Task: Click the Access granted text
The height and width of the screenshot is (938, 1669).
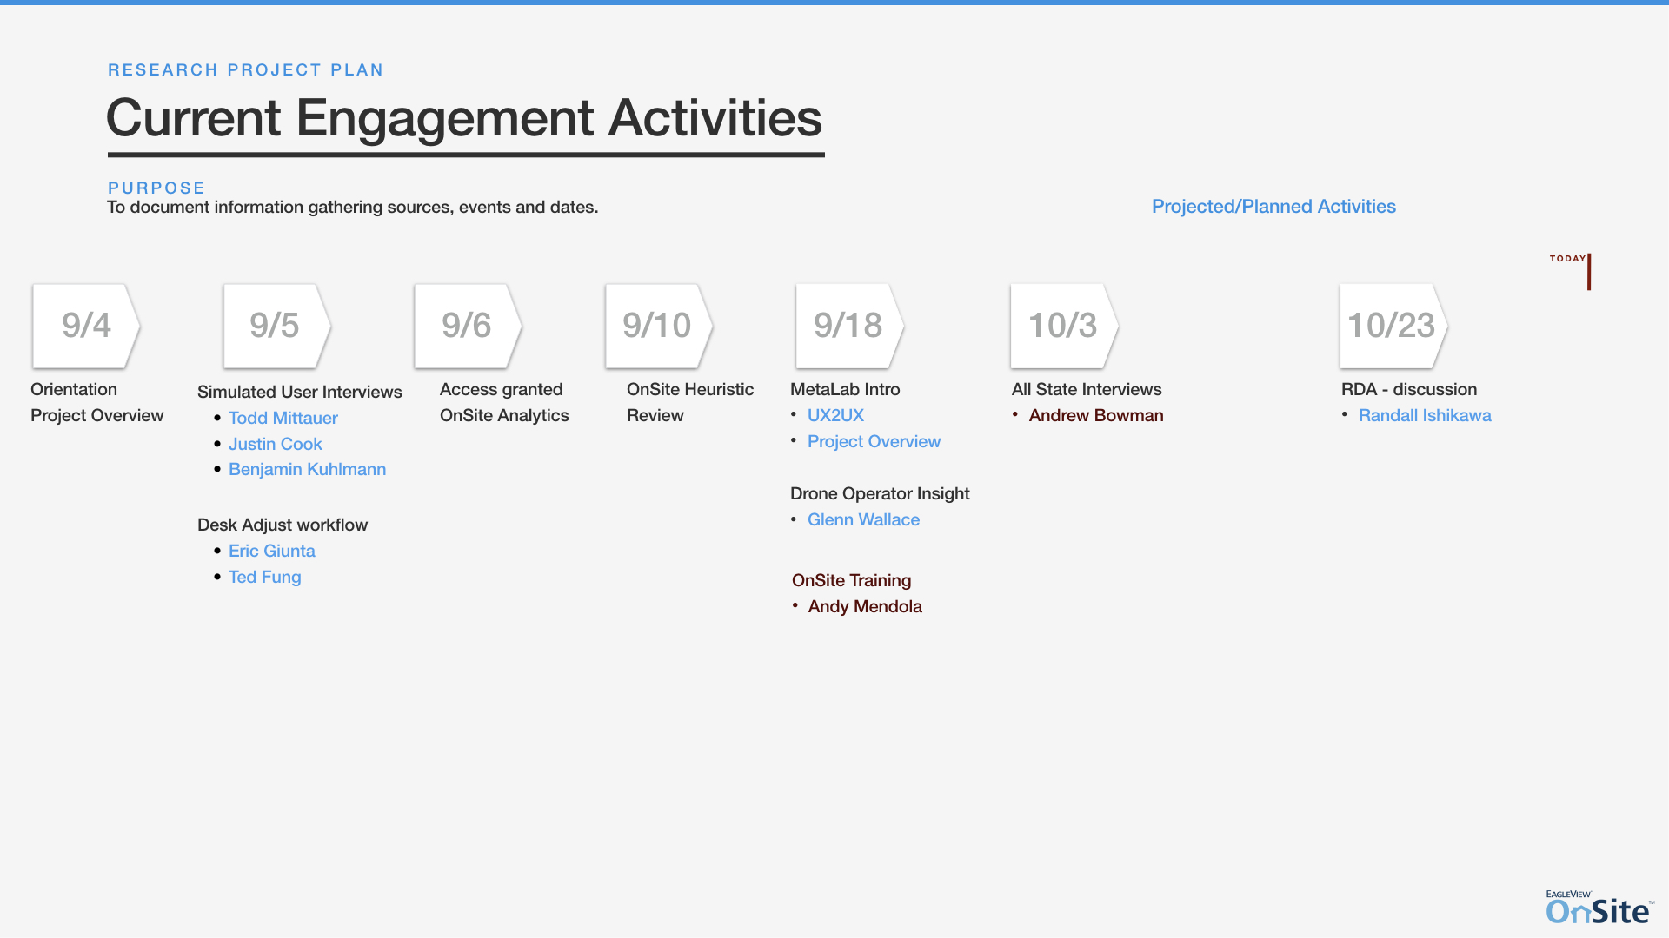Action: point(502,389)
